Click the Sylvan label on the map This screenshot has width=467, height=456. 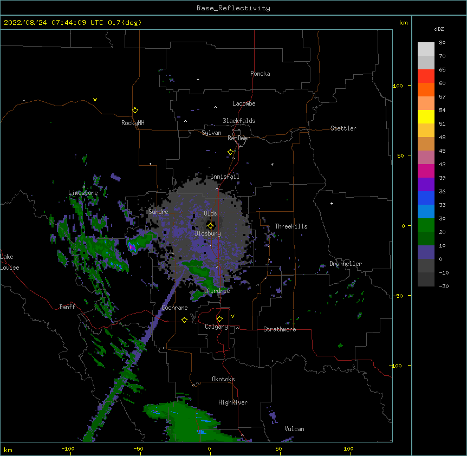[211, 133]
